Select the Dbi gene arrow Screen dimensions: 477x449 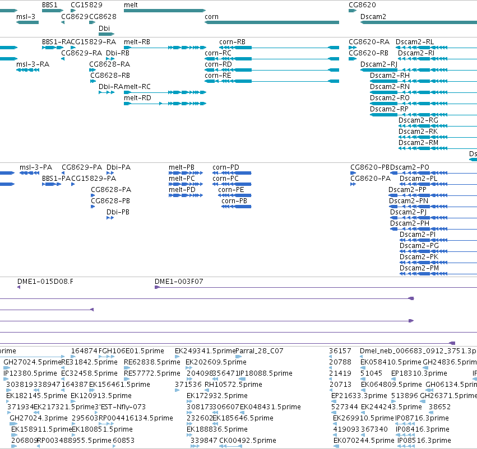point(106,34)
